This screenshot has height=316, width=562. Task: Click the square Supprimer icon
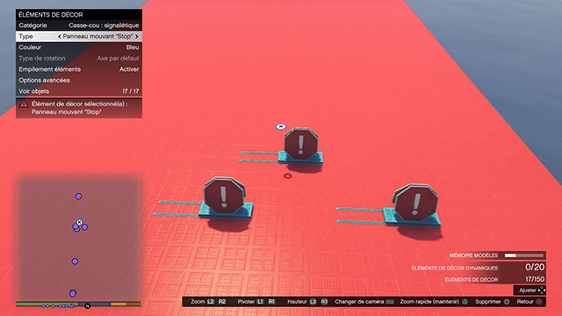(x=507, y=302)
